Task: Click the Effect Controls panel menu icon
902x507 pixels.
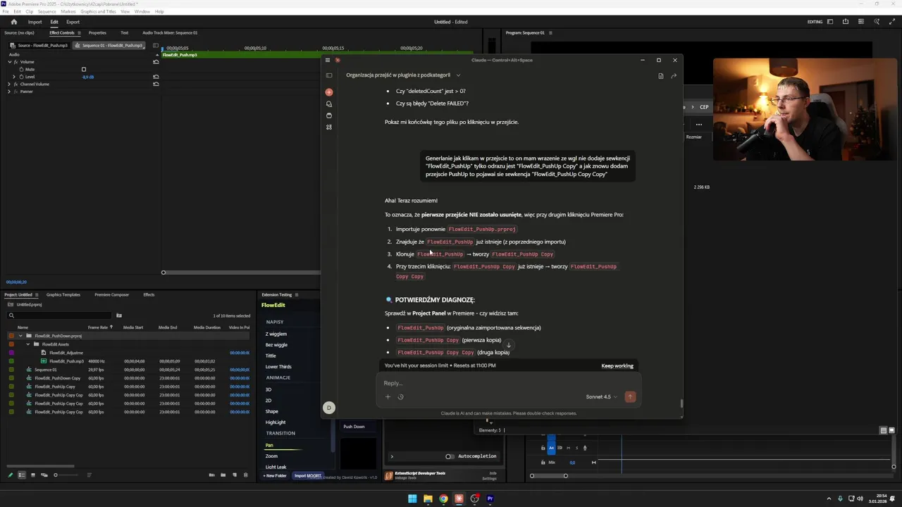Action: click(79, 32)
